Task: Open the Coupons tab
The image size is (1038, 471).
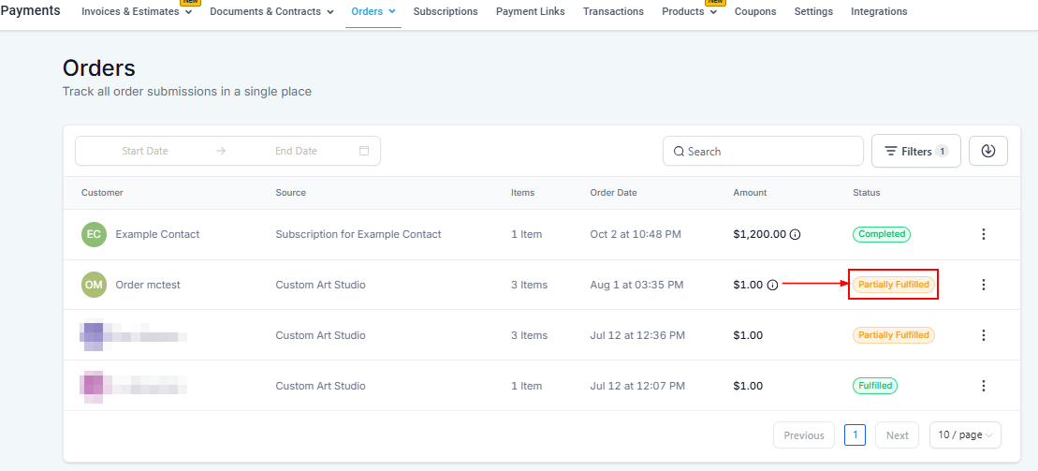Action: tap(755, 11)
